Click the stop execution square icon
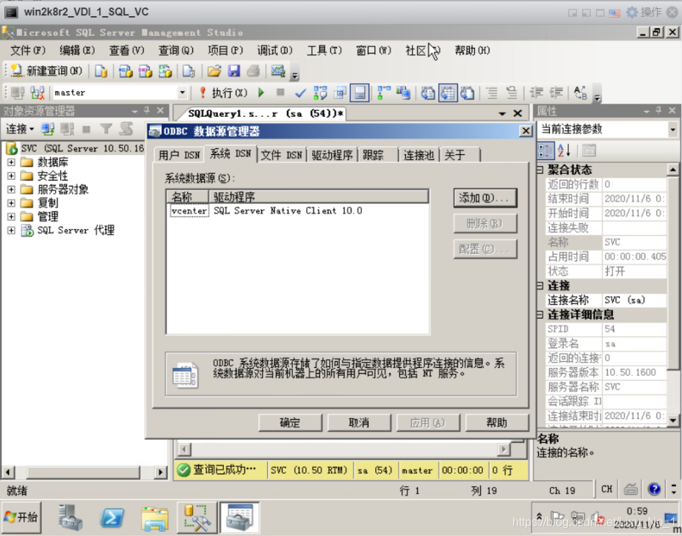The height and width of the screenshot is (536, 682). (280, 93)
